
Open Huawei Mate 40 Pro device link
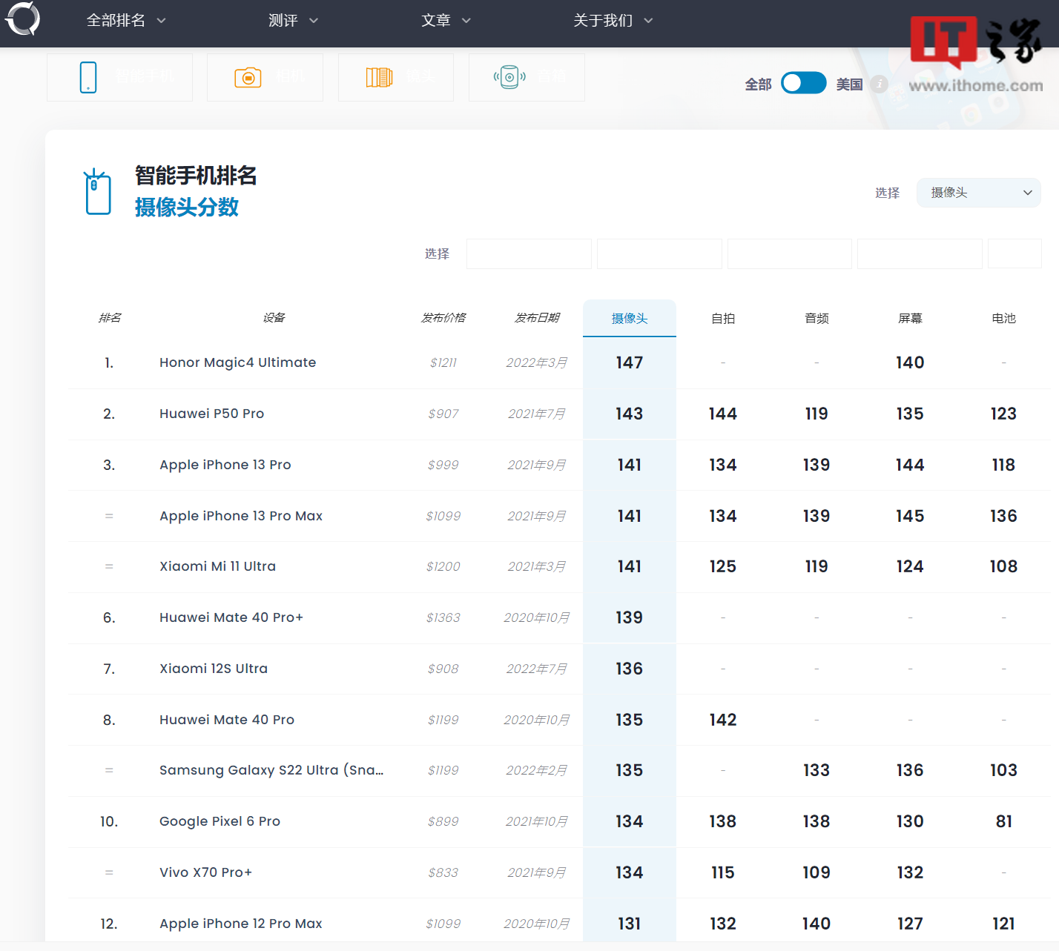(227, 720)
